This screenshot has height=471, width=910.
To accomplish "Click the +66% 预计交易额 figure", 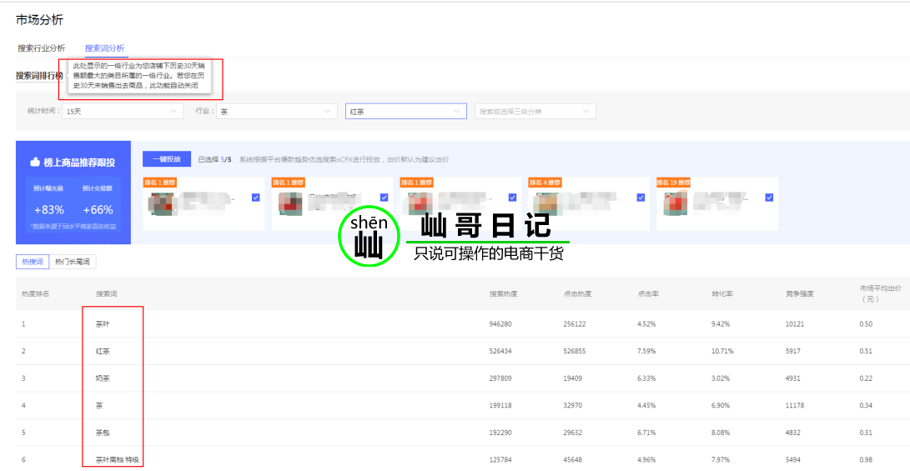I will (98, 209).
